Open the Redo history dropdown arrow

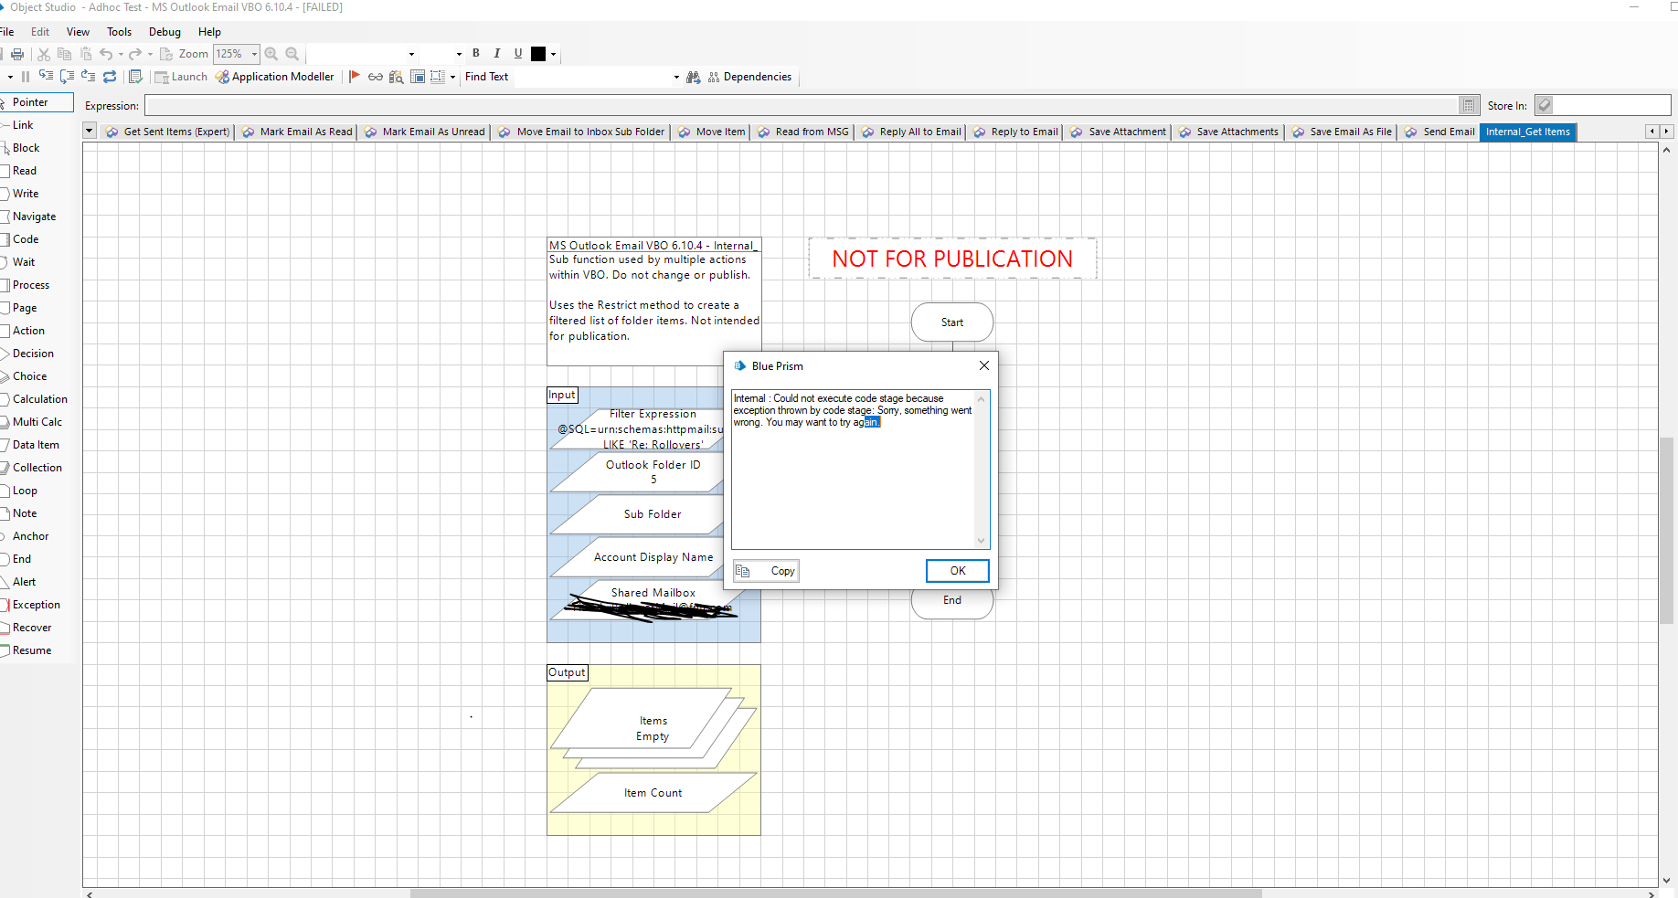(x=150, y=54)
